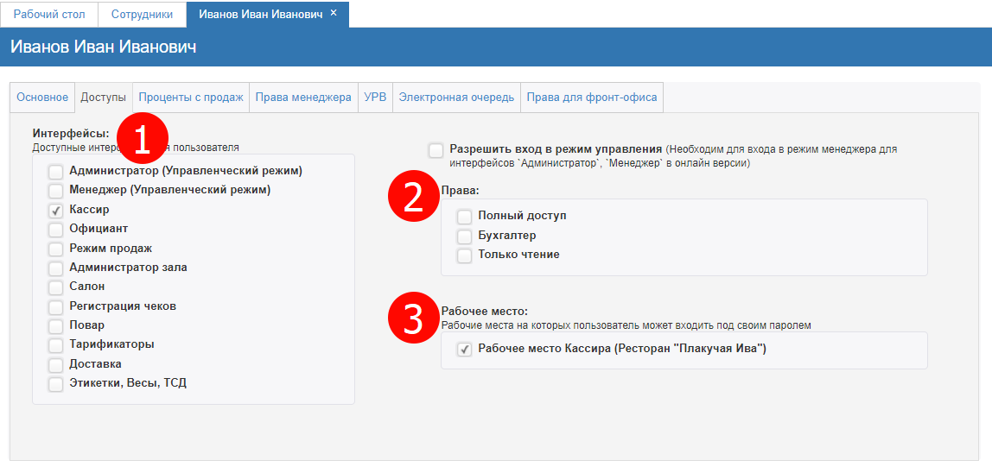Switch to the Электронная очередь tab
992x473 pixels.
456,98
